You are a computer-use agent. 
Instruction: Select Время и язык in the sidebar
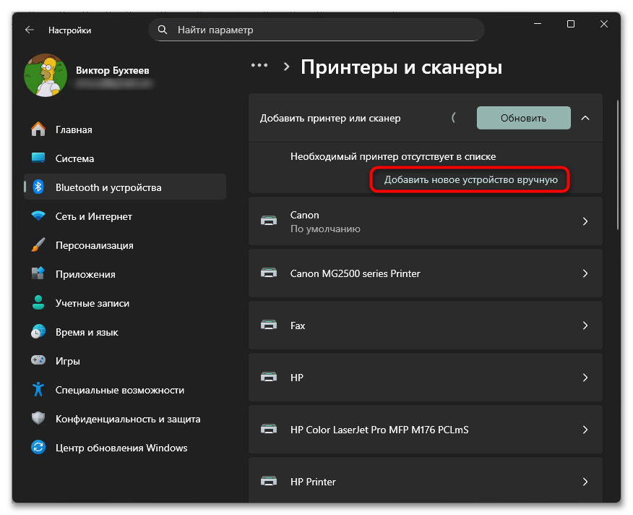(40, 331)
